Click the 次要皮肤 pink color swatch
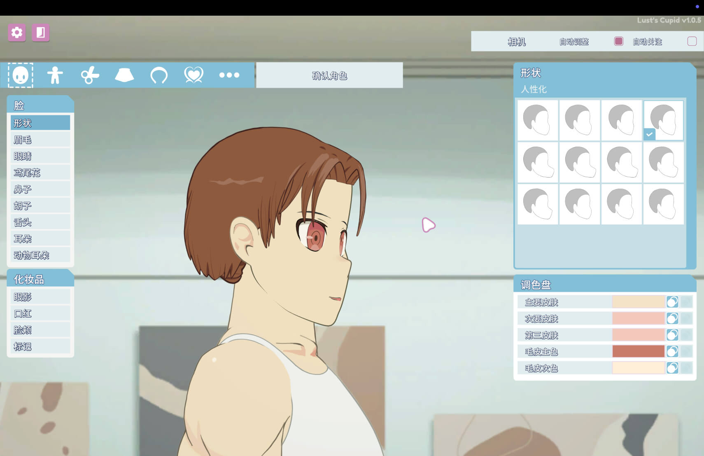704x456 pixels. tap(638, 318)
